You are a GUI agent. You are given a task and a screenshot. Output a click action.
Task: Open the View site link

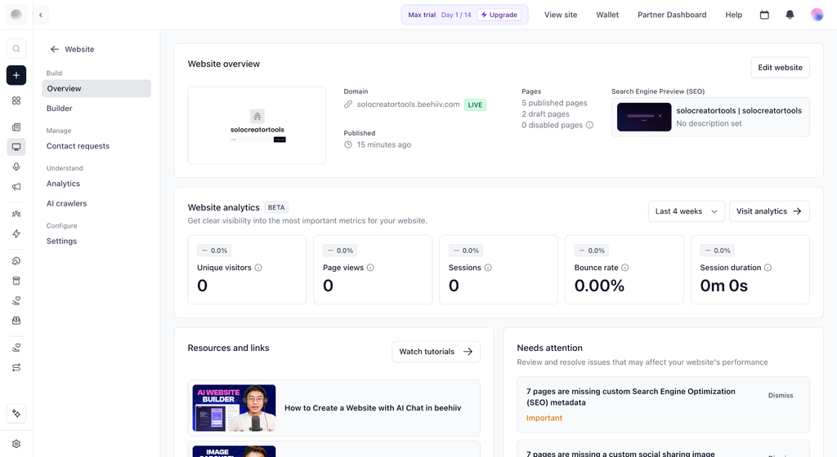561,15
